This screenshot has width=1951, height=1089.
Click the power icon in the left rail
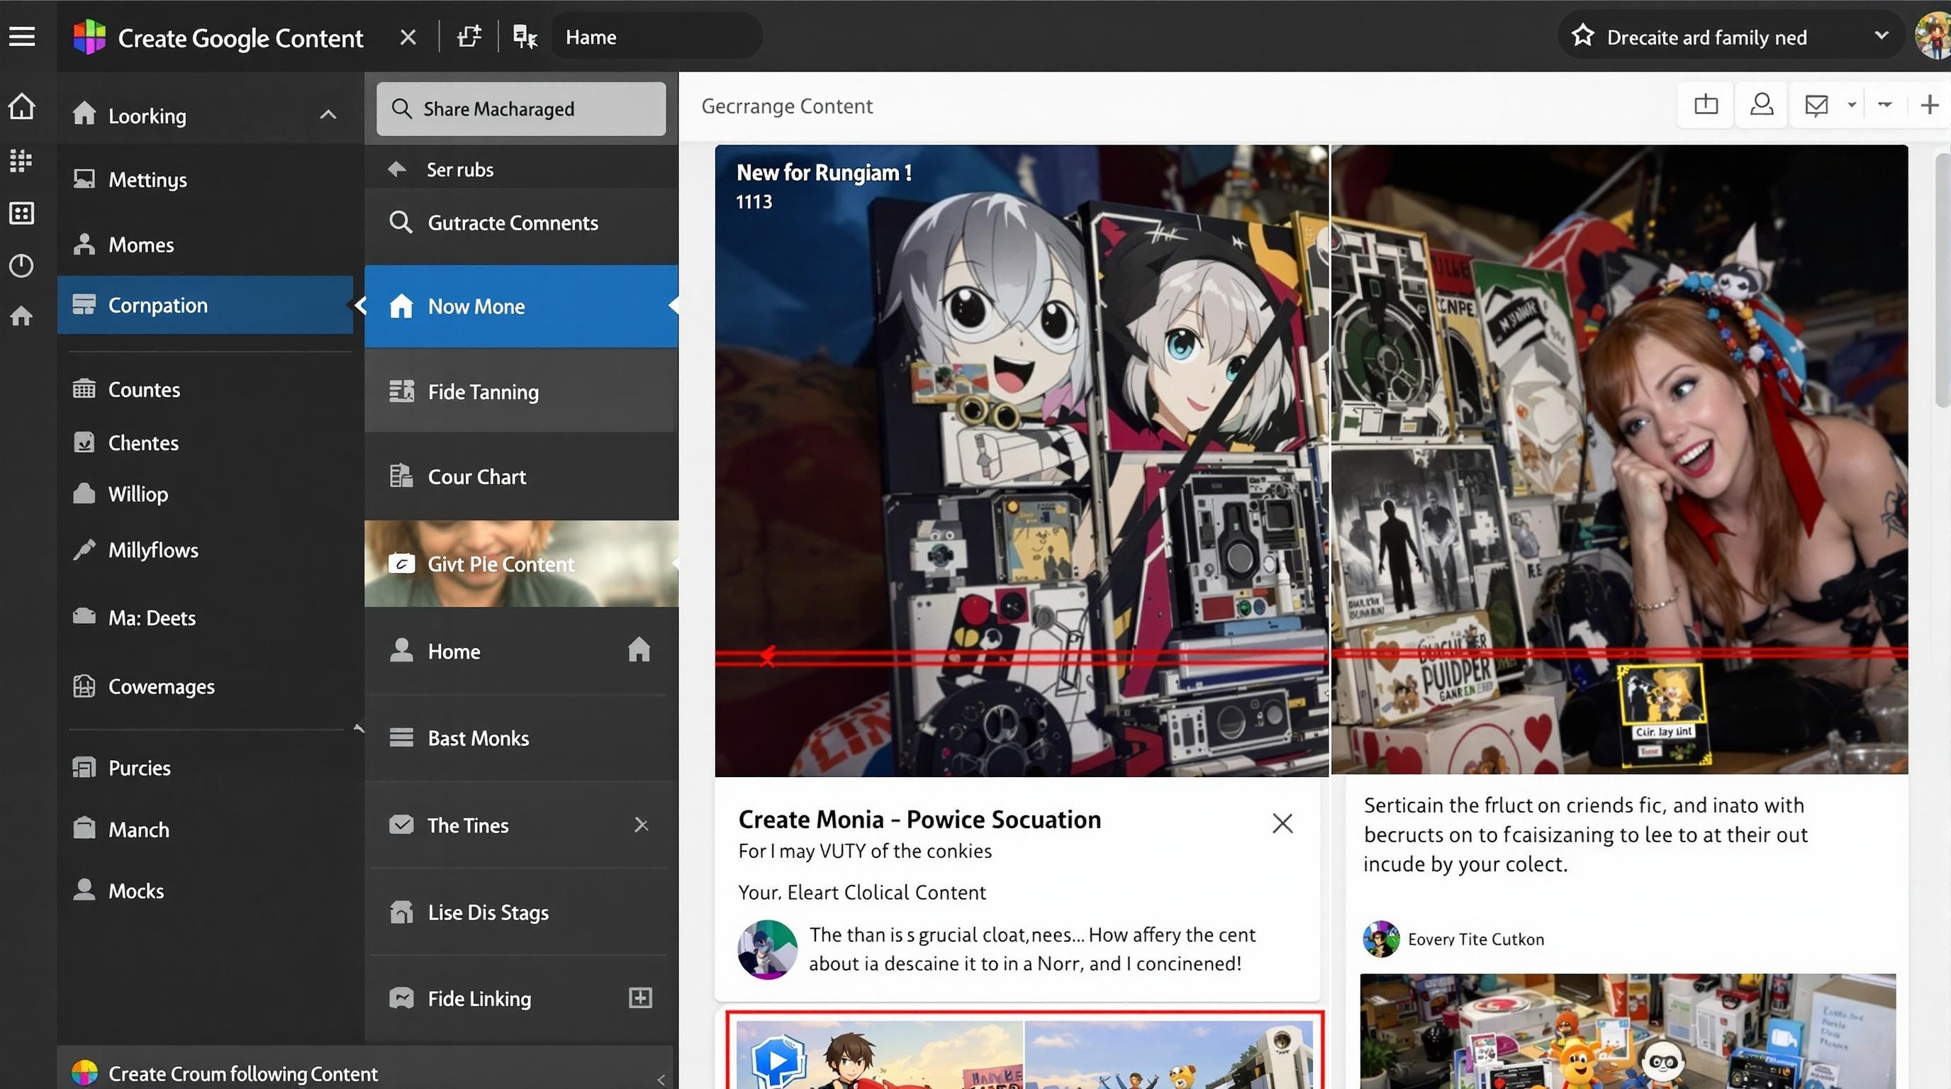[x=21, y=266]
